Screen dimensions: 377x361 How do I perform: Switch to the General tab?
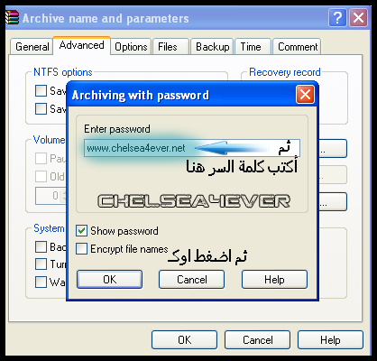[x=32, y=47]
